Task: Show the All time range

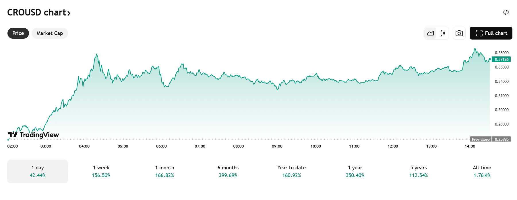Action: [x=482, y=171]
